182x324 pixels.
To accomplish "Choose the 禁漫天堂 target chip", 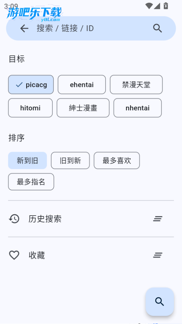I will point(136,84).
